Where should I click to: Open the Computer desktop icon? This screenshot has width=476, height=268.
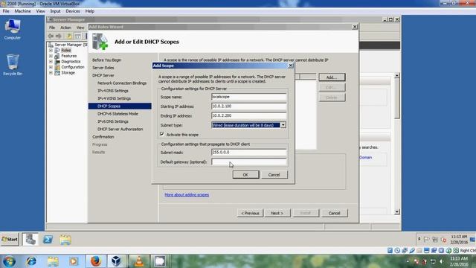[x=13, y=30]
